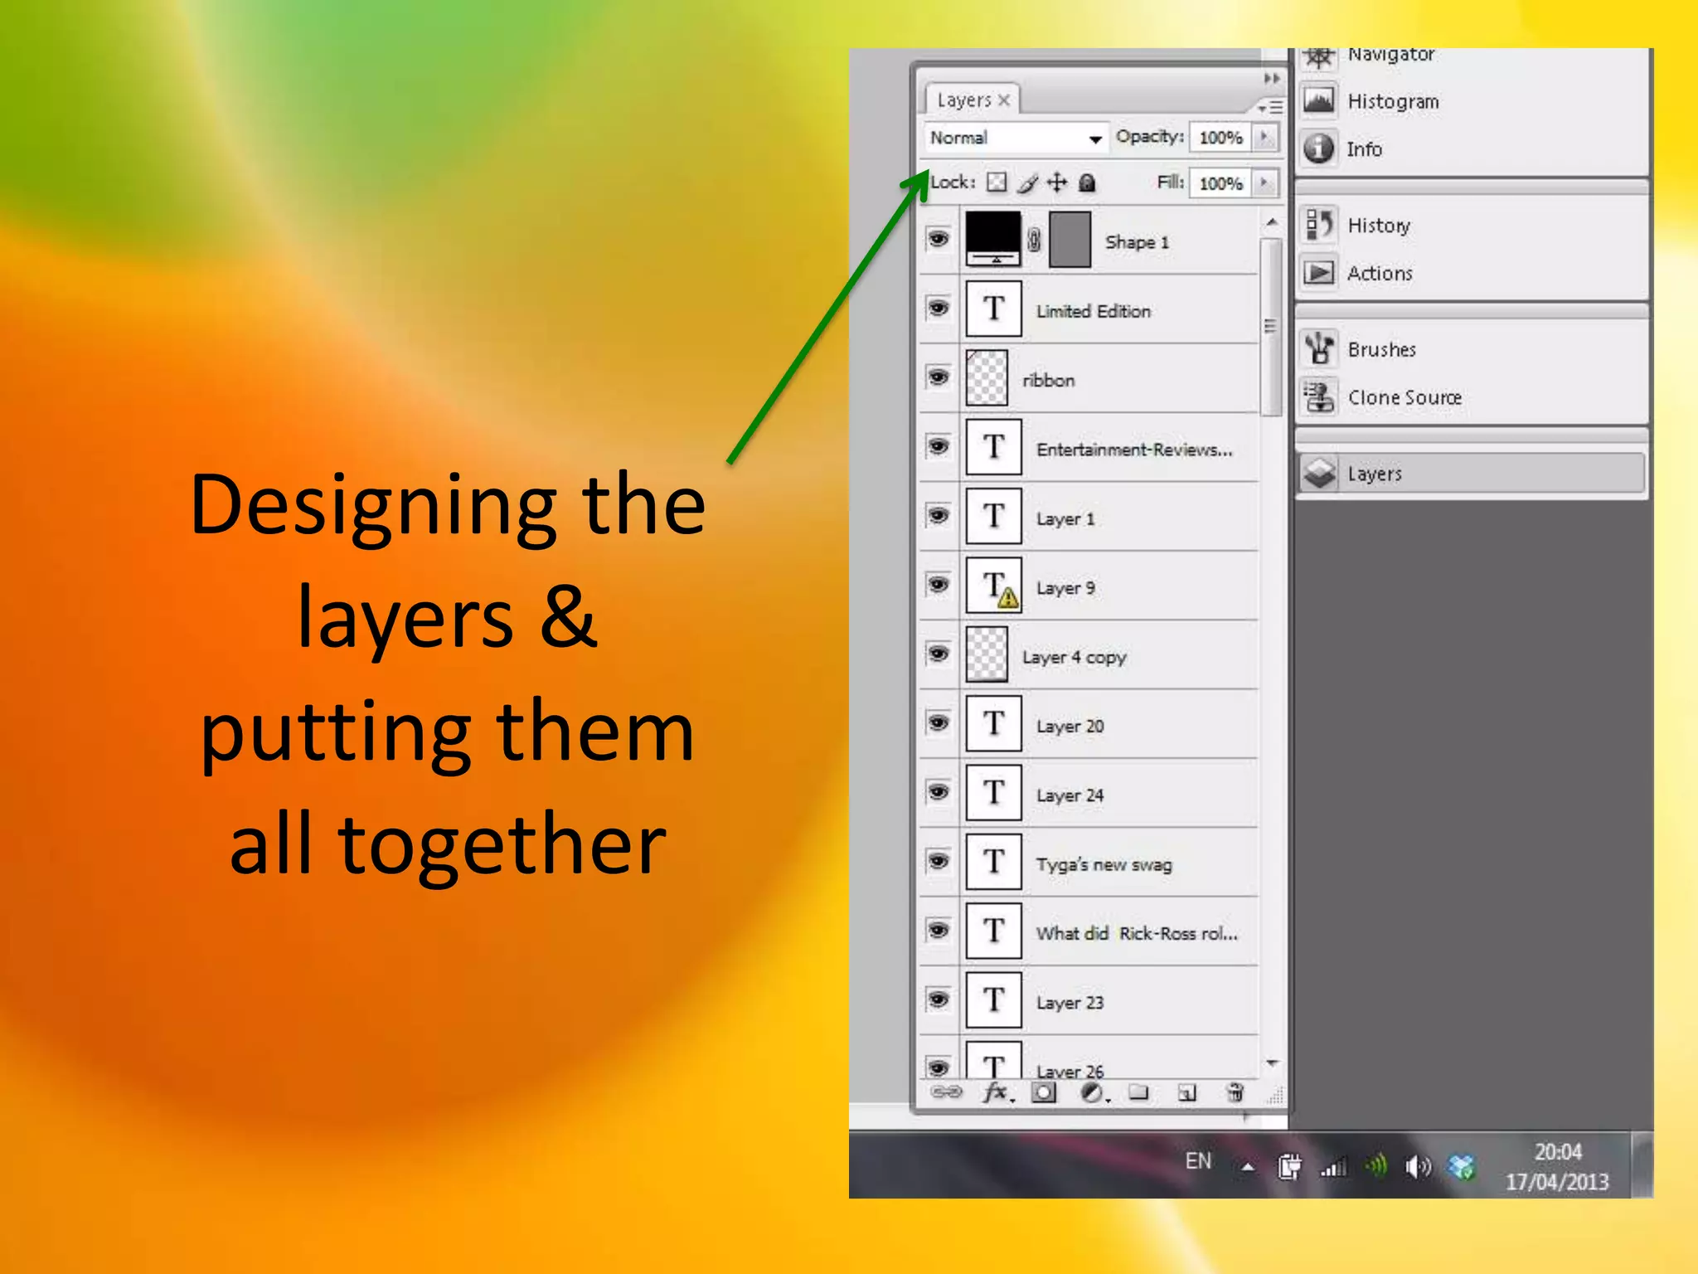Toggle visibility of Layer 1

(938, 516)
